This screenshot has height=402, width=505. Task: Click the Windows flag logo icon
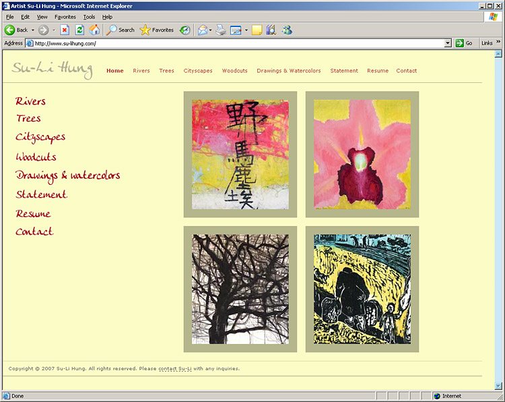[x=493, y=17]
